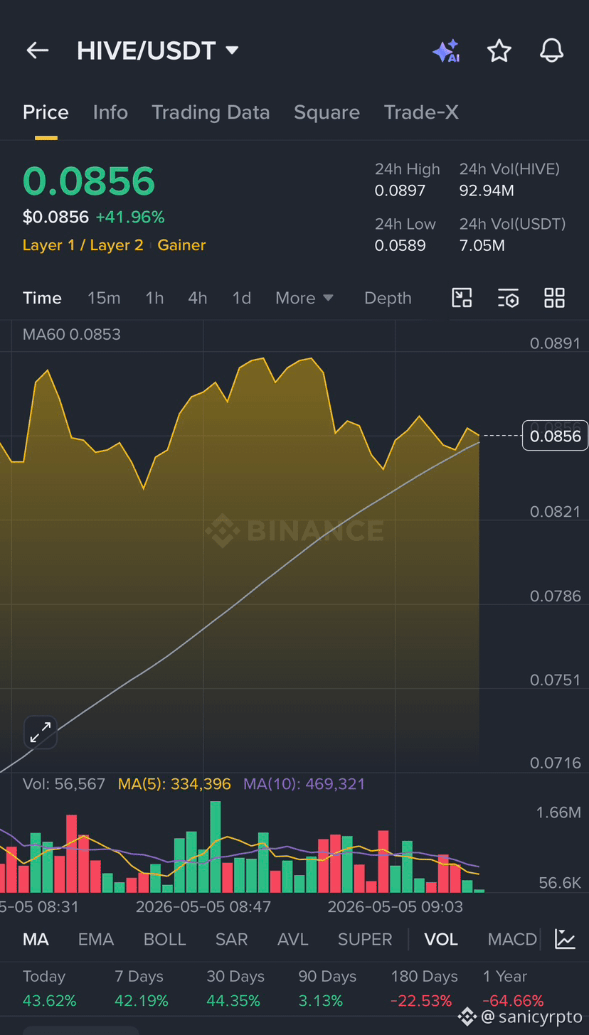Enable the SUPER indicator

coord(365,939)
